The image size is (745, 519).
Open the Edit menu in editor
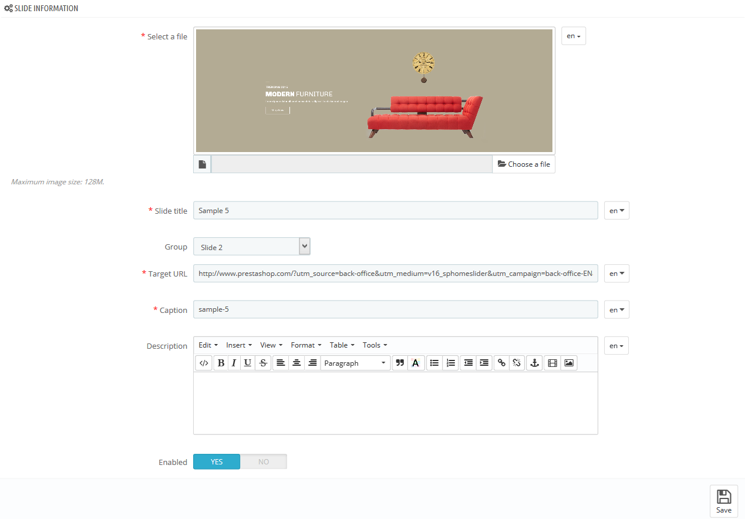[208, 345]
